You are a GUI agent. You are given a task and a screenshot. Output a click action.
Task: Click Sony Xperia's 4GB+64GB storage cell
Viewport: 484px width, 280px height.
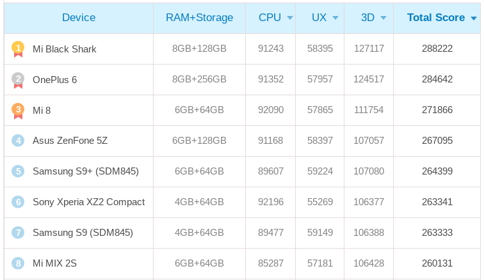coord(199,202)
